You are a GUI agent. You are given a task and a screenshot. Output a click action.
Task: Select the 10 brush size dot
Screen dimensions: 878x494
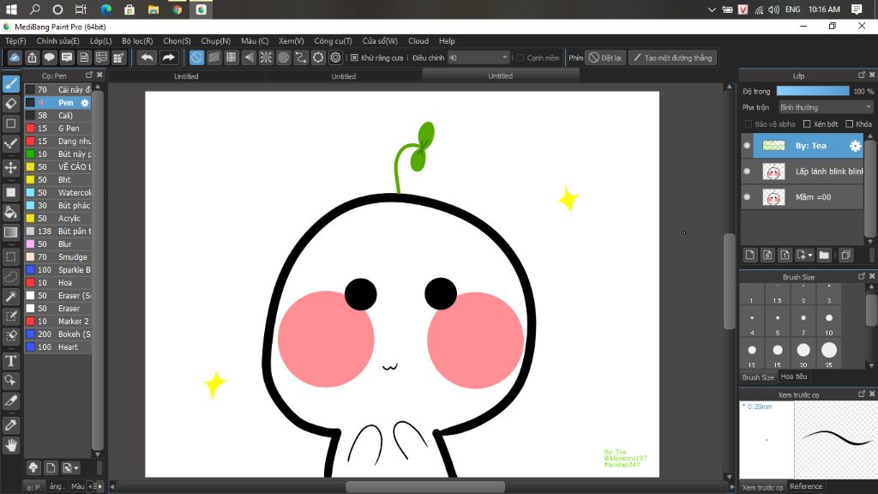(x=829, y=317)
